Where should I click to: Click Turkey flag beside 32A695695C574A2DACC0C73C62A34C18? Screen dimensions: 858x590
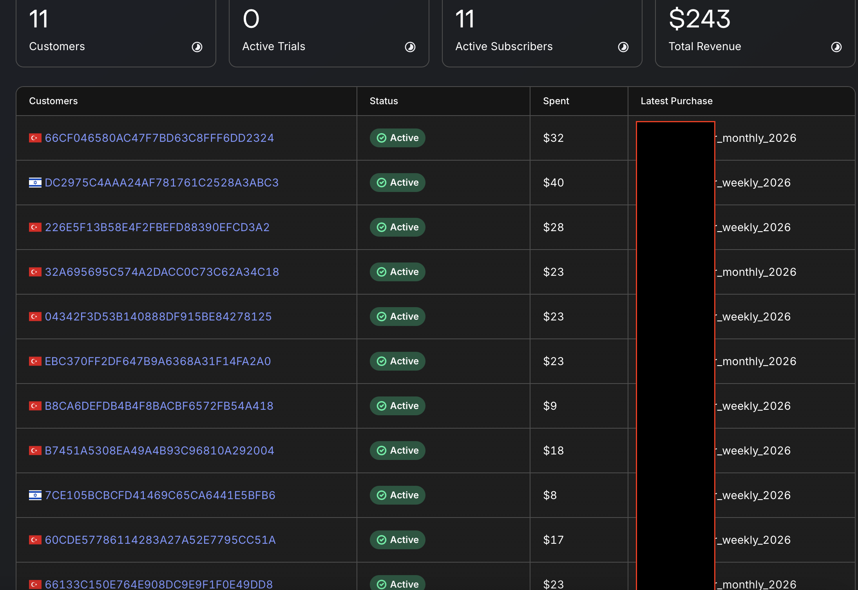(35, 272)
